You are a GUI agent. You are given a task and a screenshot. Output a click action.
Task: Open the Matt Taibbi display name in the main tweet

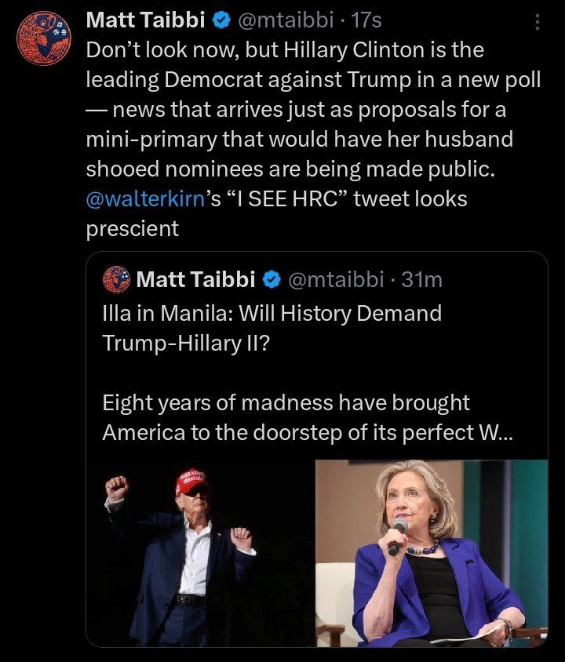point(145,20)
